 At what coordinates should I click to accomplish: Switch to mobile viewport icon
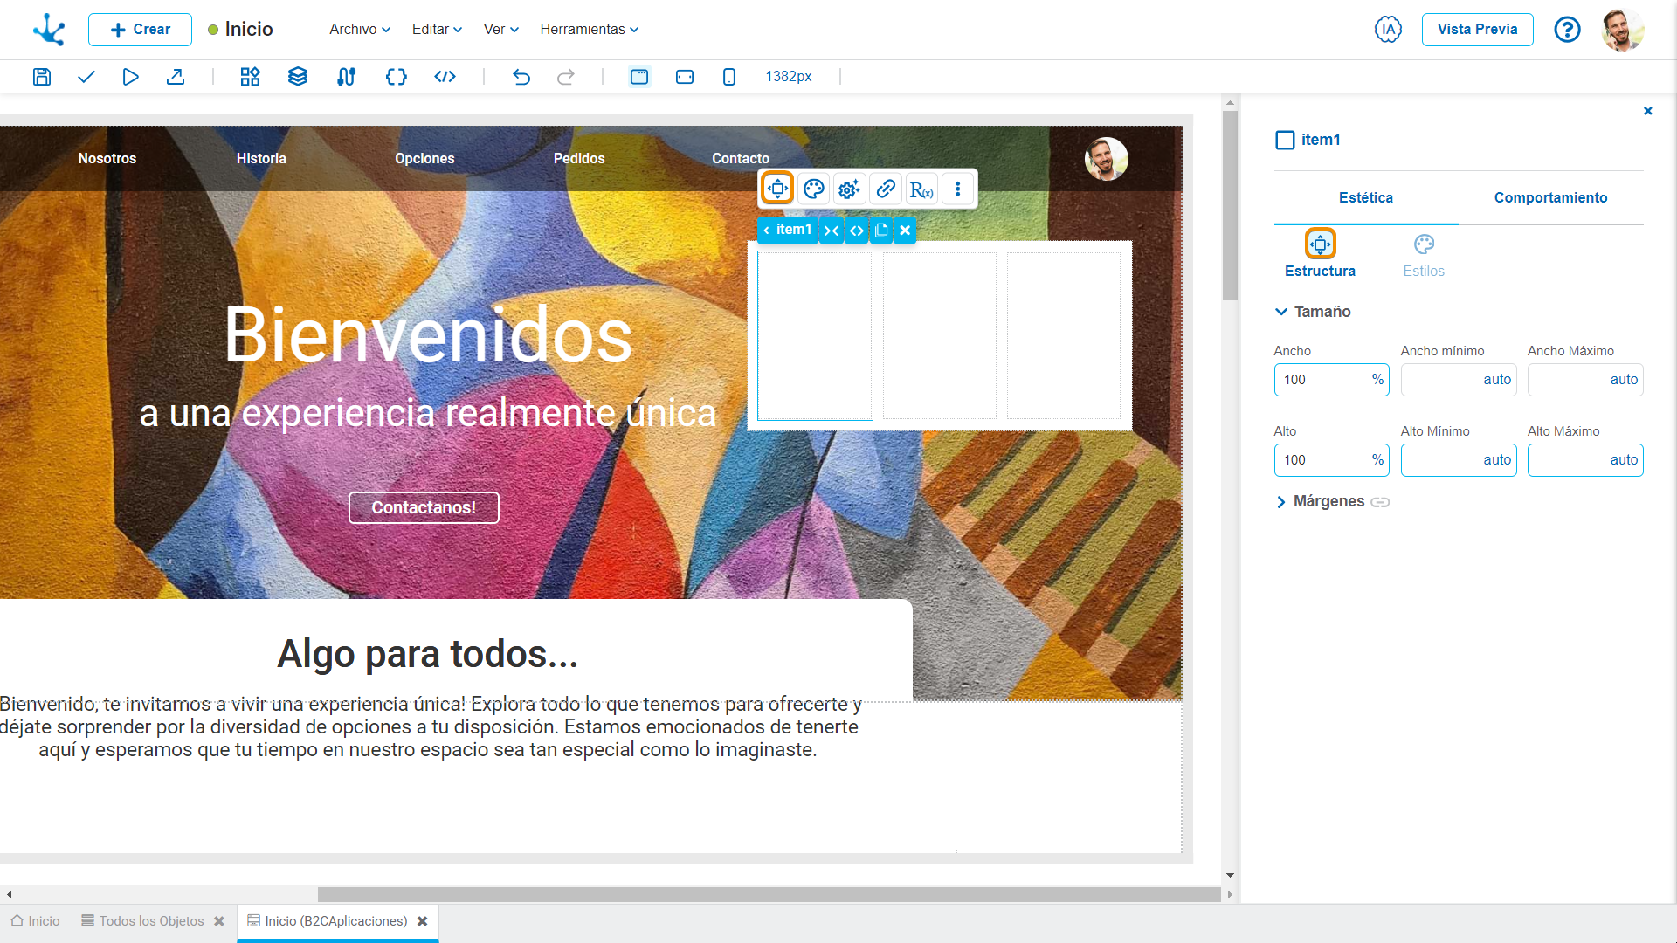pyautogui.click(x=729, y=77)
